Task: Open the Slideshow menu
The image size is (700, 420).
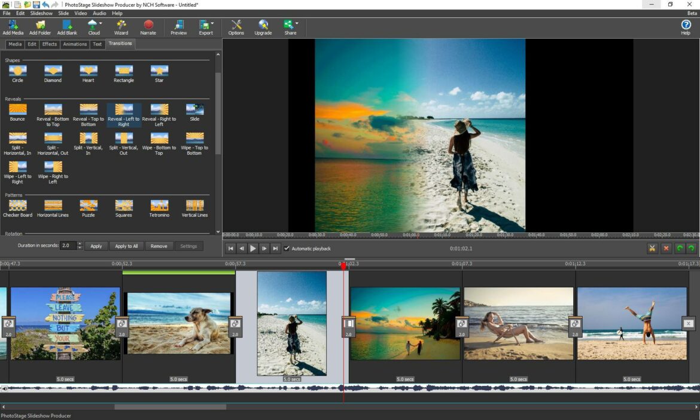Action: tap(41, 13)
